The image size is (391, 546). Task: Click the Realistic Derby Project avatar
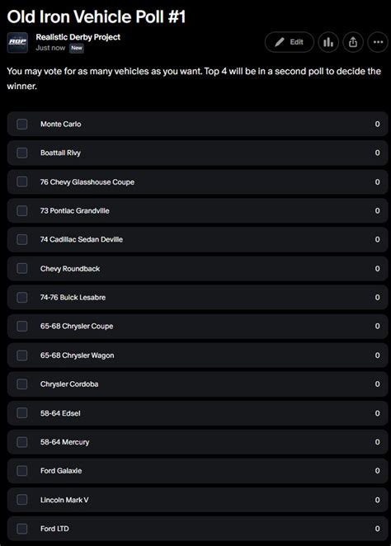(17, 43)
